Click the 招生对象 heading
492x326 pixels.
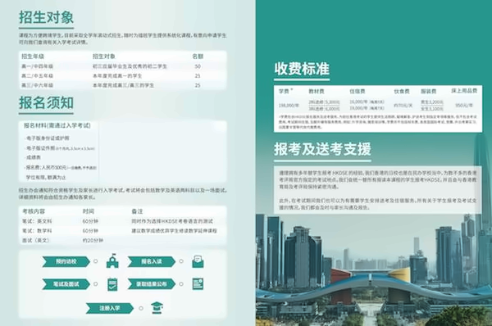47,17
